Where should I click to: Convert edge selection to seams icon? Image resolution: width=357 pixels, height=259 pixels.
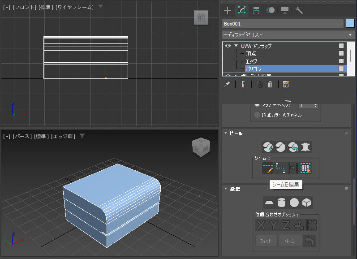point(293,168)
